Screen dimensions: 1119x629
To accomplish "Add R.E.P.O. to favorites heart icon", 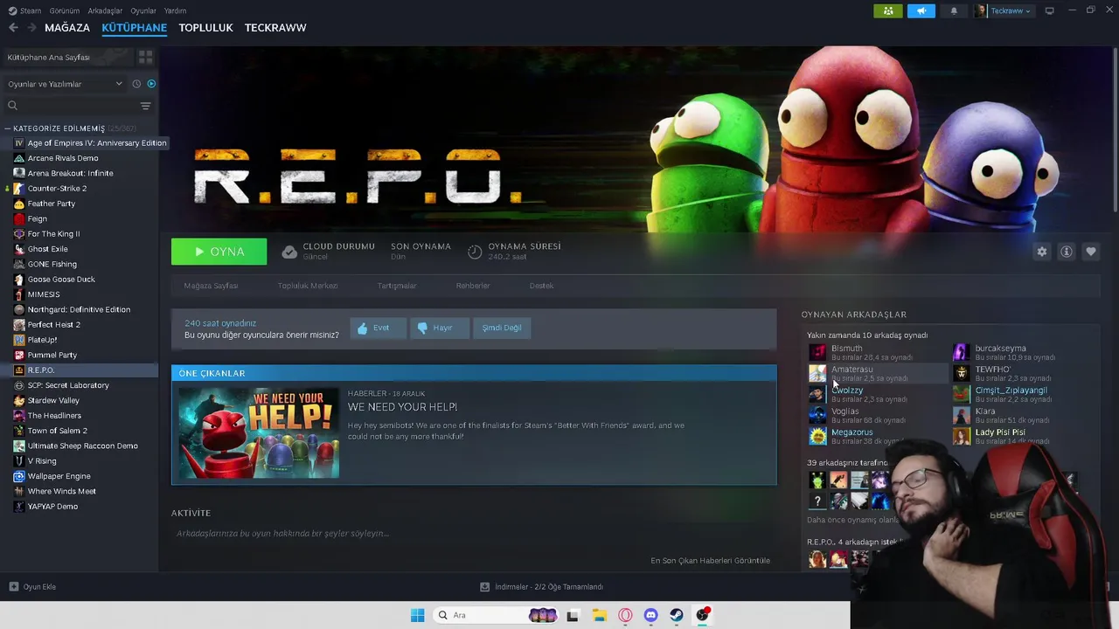I will [1090, 252].
